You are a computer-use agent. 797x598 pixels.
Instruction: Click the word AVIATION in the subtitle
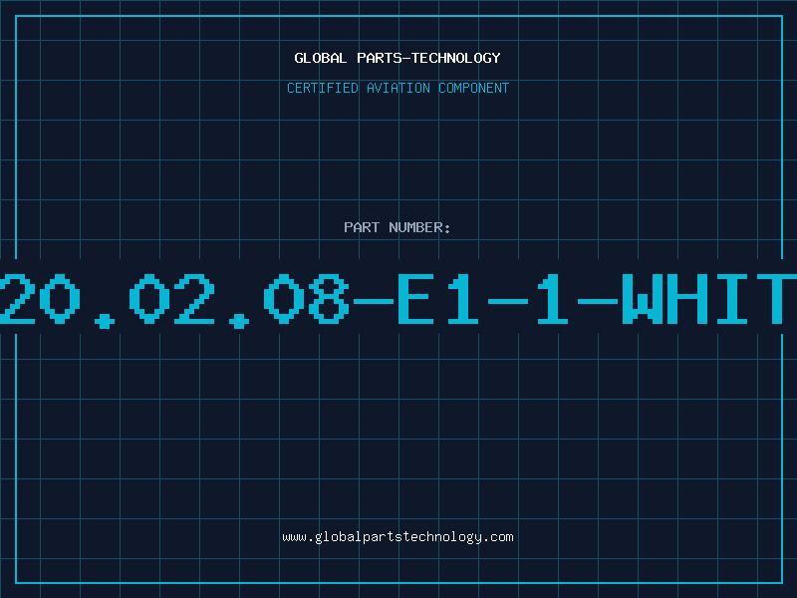[398, 88]
